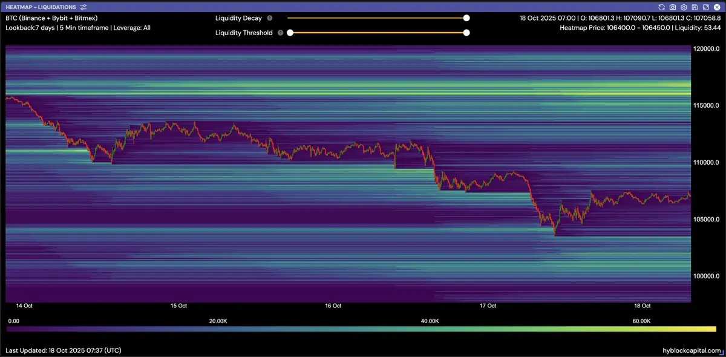
Task: Click the Lookback 7 days settings text
Action: 78,28
